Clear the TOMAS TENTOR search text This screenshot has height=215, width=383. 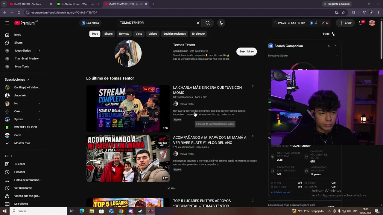[198, 23]
